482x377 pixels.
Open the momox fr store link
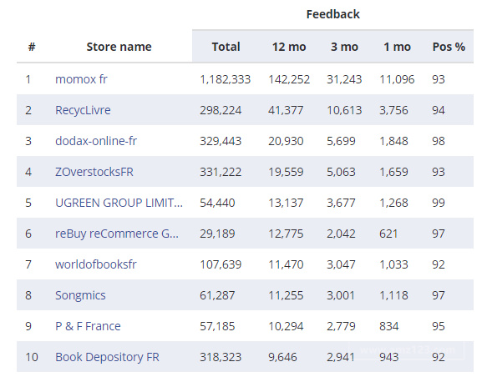[x=81, y=79]
